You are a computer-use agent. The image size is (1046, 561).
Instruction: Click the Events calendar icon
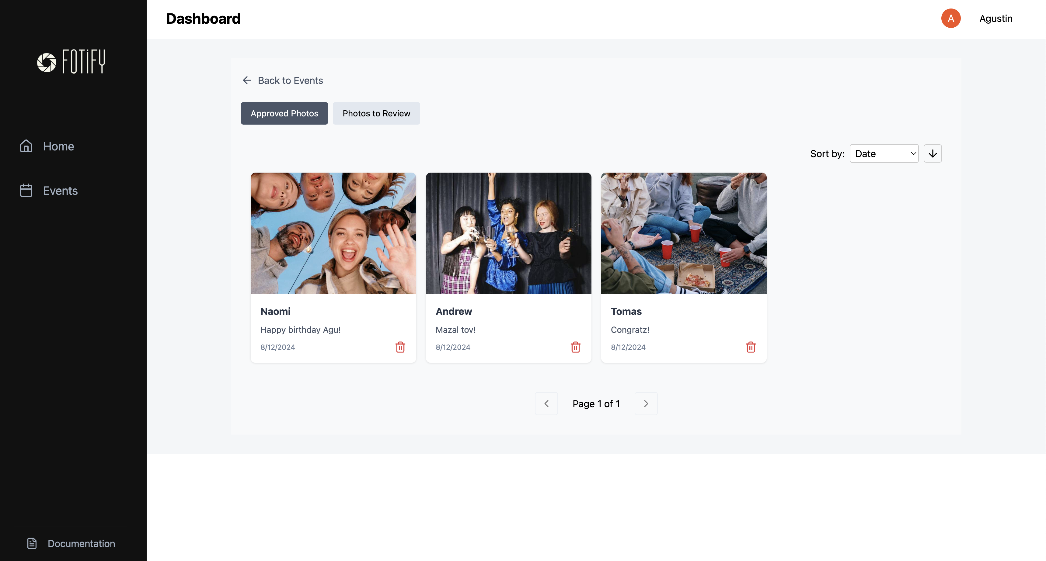tap(26, 190)
